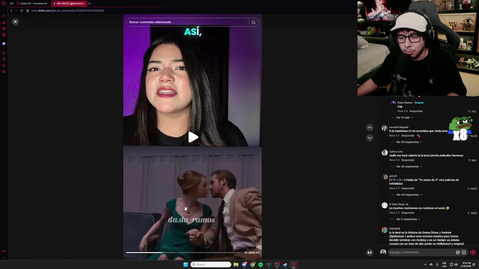Open the History clock icon in sidebar
The height and width of the screenshot is (269, 479).
point(4,59)
